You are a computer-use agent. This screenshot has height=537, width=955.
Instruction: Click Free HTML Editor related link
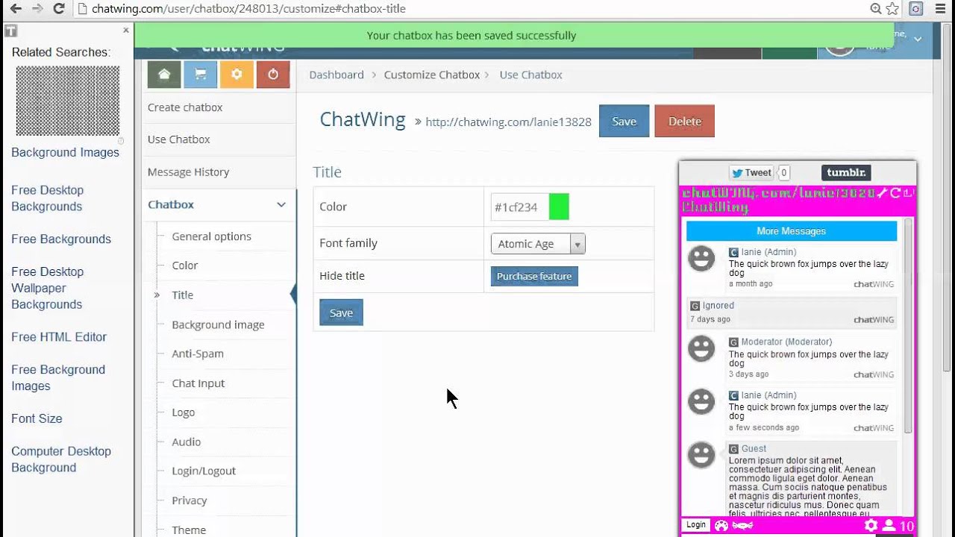coord(59,337)
